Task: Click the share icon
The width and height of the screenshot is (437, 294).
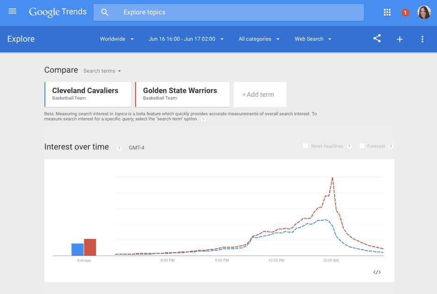Action: click(x=377, y=39)
